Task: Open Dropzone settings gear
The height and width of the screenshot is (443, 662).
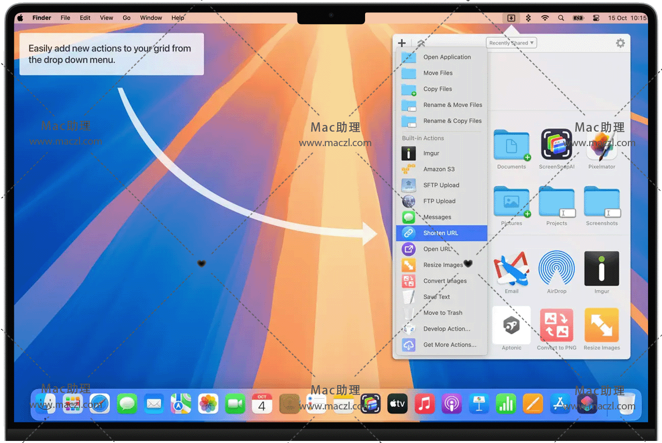Action: coord(620,43)
